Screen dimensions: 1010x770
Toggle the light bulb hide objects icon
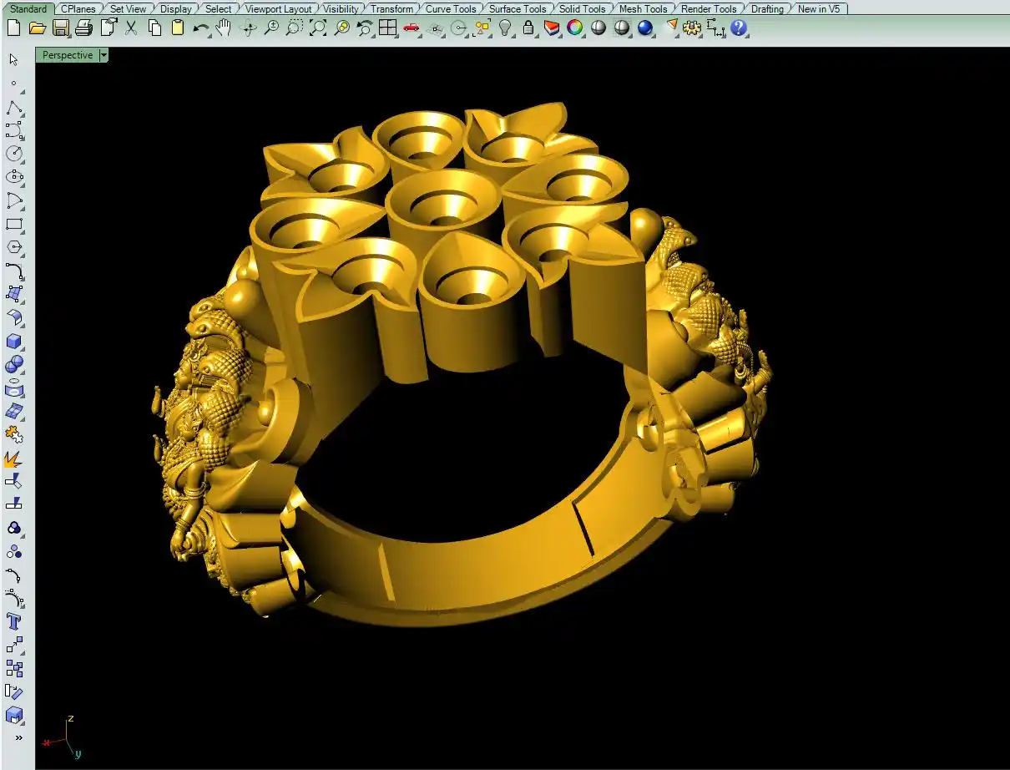(x=505, y=28)
